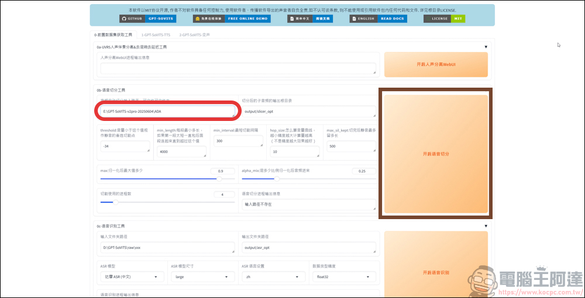Adjust the max normalization slider handle
The height and width of the screenshot is (298, 585).
[x=219, y=179]
